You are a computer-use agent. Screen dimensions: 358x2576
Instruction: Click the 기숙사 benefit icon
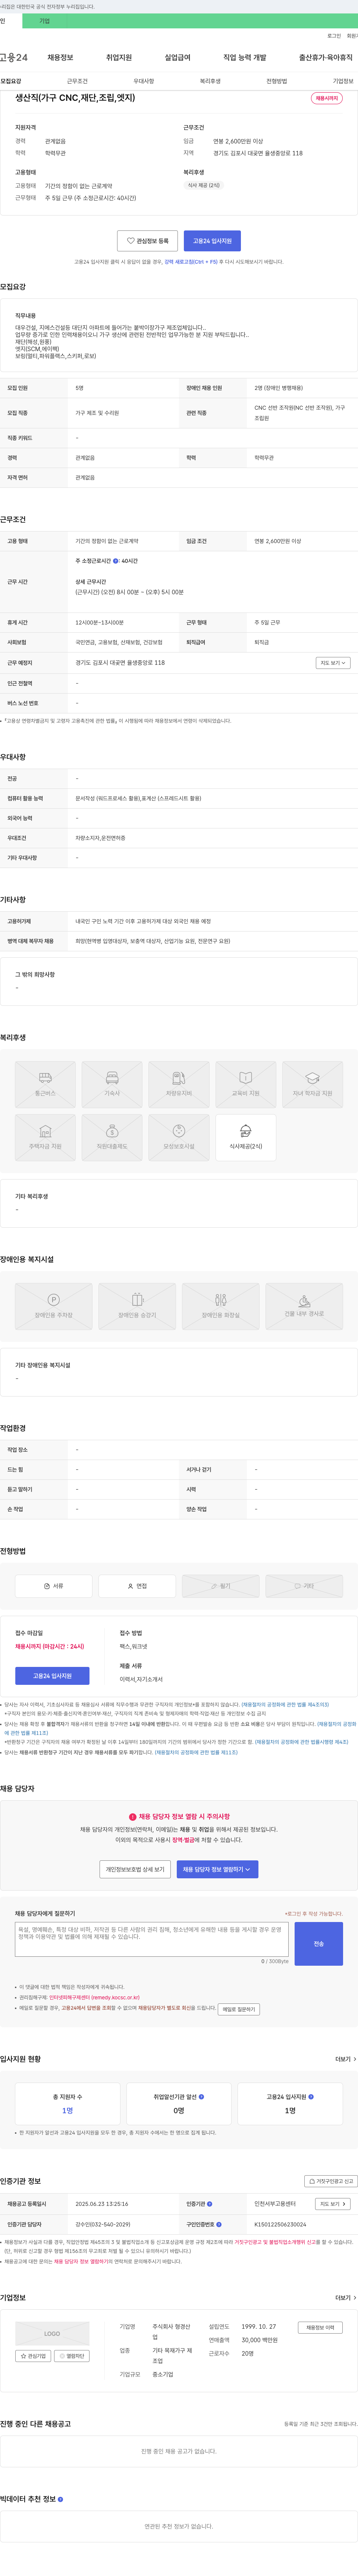point(112,1083)
